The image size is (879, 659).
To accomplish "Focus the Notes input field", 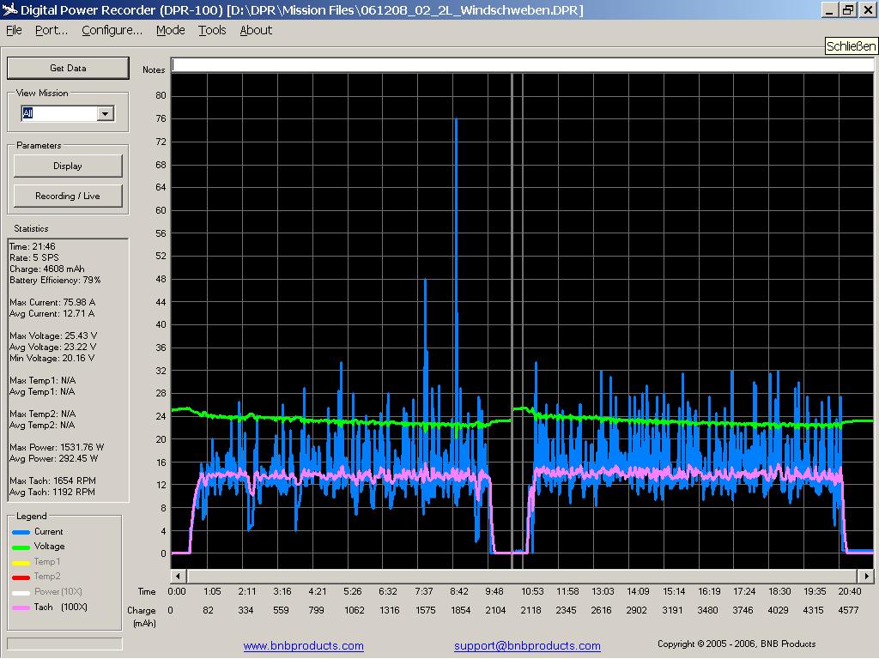I will pyautogui.click(x=522, y=65).
